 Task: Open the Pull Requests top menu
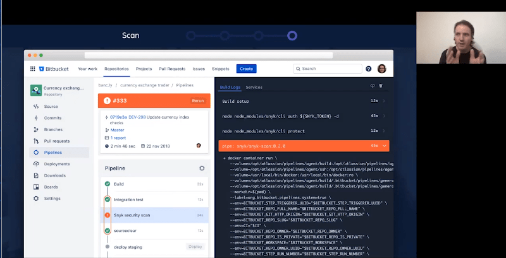click(x=172, y=69)
